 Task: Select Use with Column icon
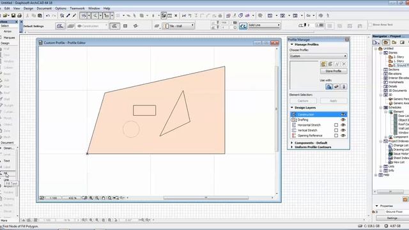[x=344, y=87]
